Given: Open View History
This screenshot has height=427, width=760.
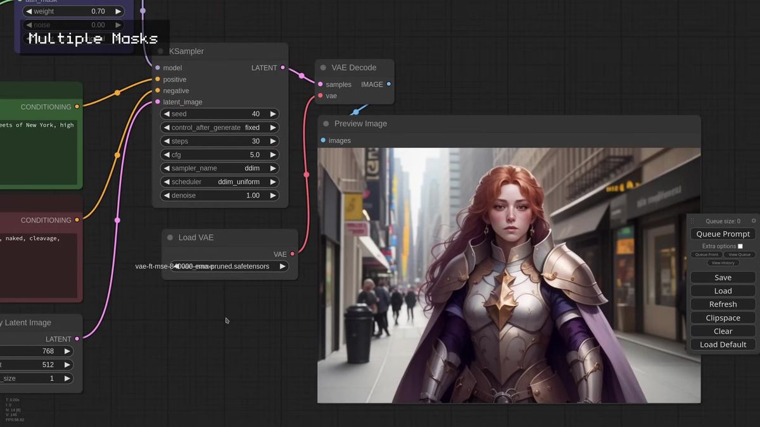Looking at the screenshot, I should [x=723, y=263].
